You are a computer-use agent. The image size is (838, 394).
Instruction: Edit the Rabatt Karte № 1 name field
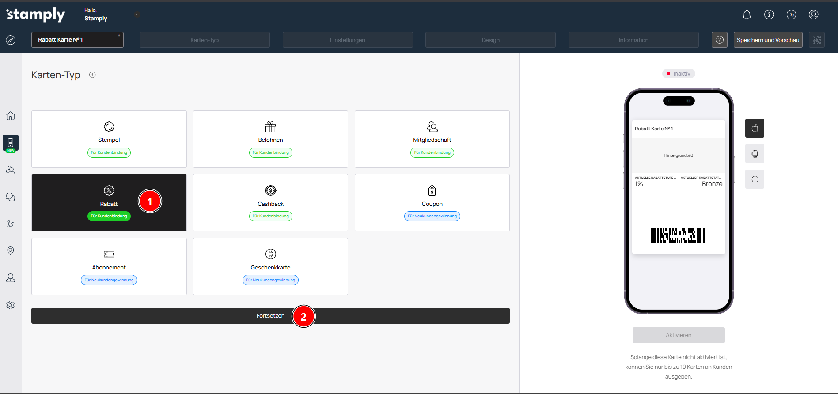point(77,40)
